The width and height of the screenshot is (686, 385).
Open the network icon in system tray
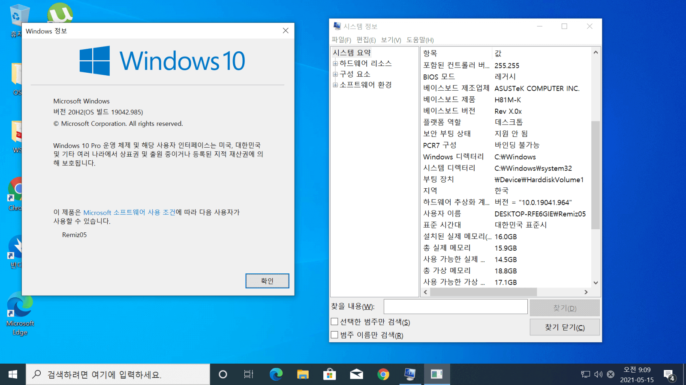pos(585,374)
